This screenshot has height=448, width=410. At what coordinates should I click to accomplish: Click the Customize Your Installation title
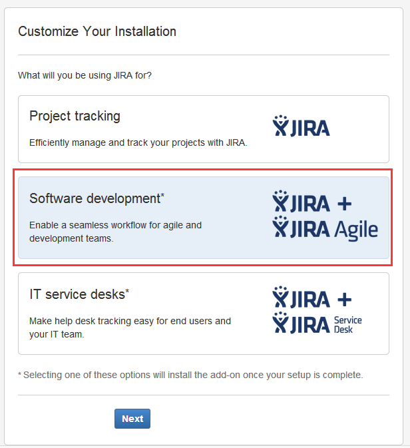click(97, 31)
